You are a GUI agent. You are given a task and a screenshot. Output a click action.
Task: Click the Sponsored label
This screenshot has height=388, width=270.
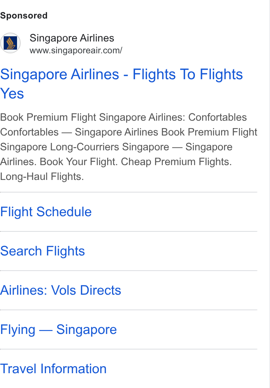[x=24, y=16]
